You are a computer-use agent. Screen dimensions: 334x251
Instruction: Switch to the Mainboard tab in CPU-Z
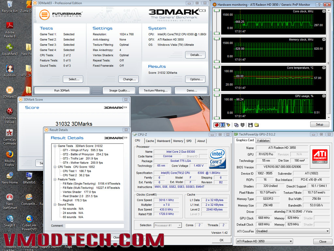coord(164,141)
